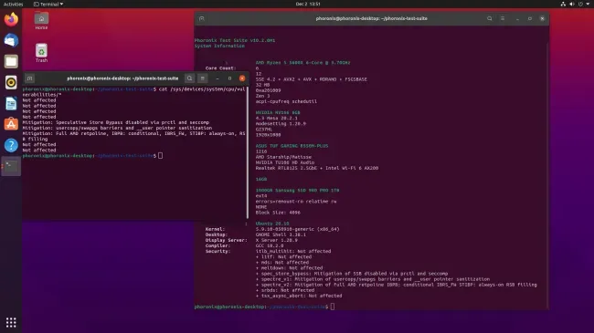Open Firefox from the dock

11,19
